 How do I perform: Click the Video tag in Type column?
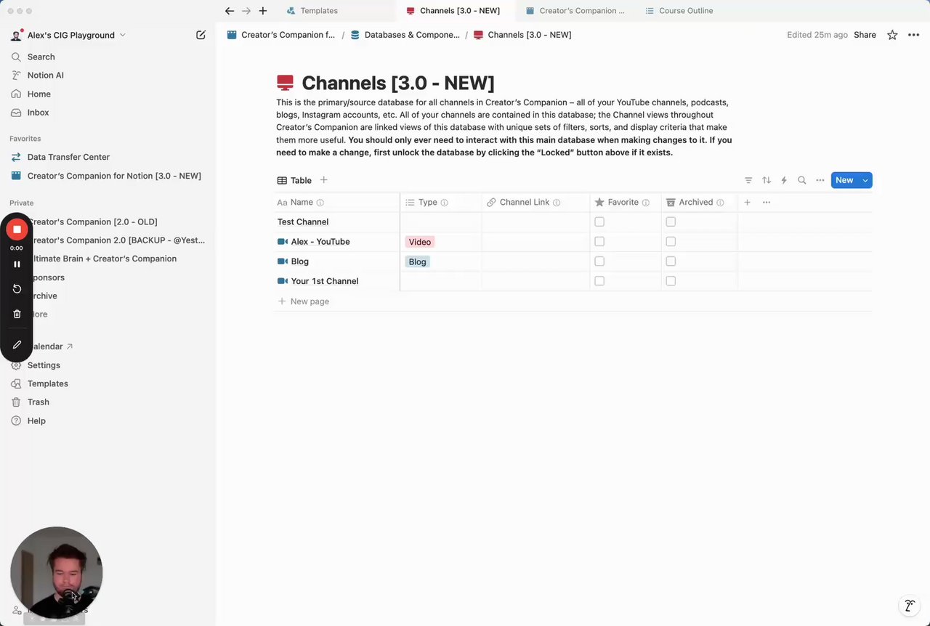pyautogui.click(x=420, y=242)
